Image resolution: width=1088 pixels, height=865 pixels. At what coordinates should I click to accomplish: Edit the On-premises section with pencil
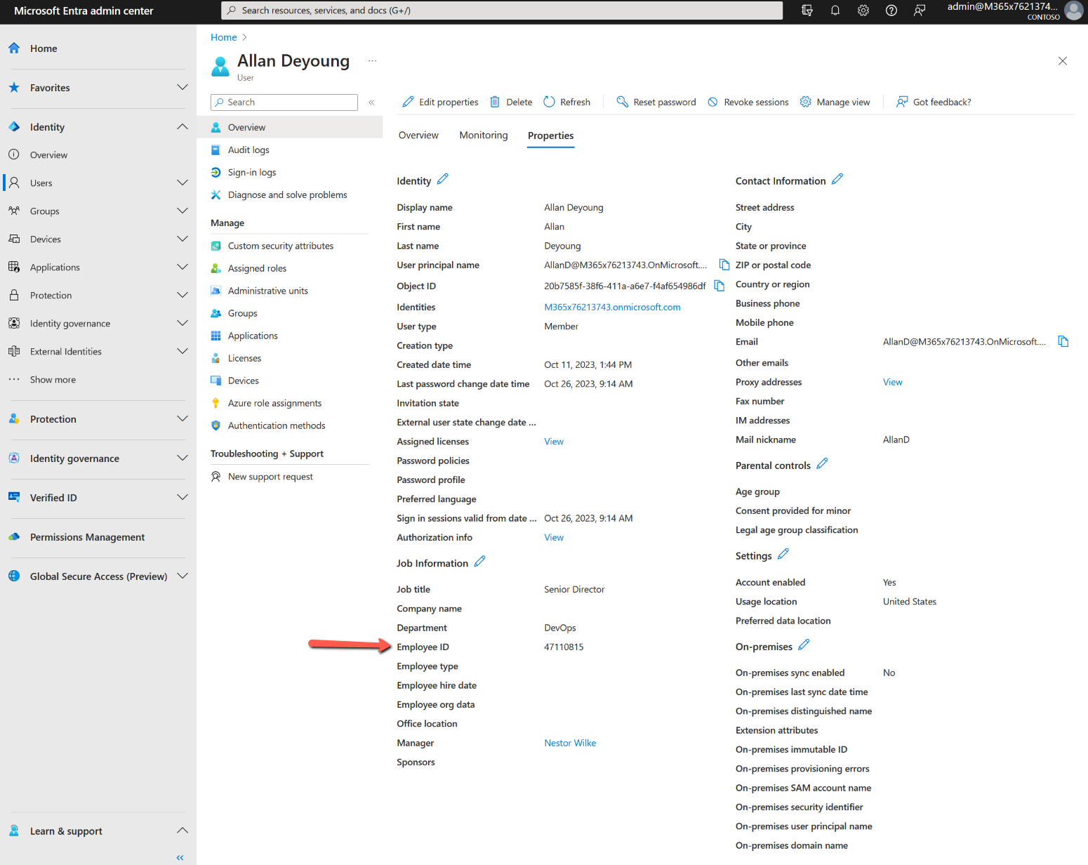(804, 645)
